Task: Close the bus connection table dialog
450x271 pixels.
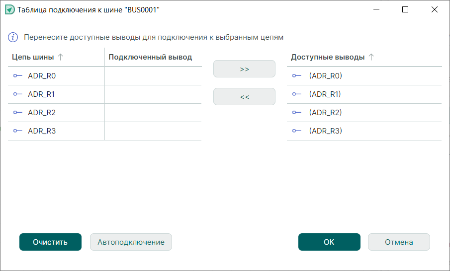Action: [434, 9]
